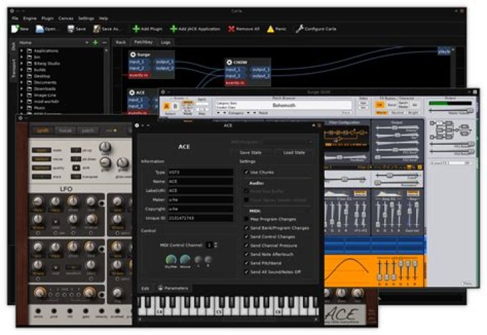Click the tweak tab in ACE plugin

click(65, 131)
